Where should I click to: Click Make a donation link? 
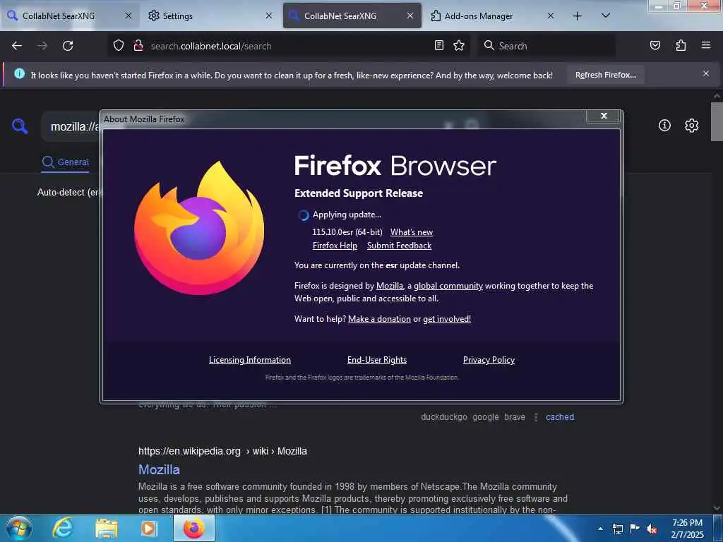(379, 319)
